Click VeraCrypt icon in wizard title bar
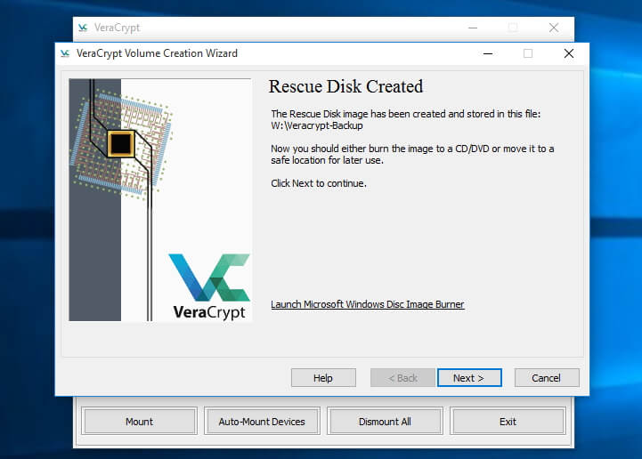Viewport: 642px width, 459px height. (65, 53)
